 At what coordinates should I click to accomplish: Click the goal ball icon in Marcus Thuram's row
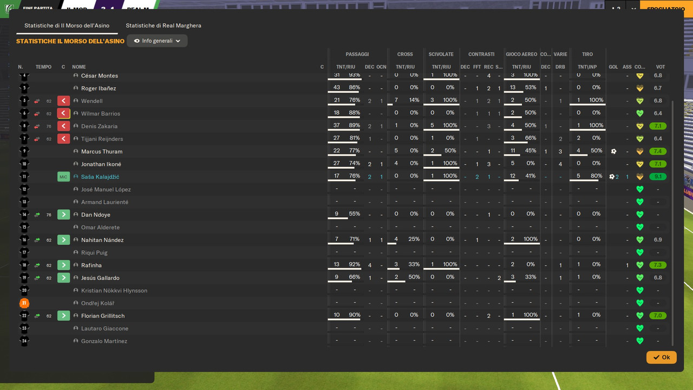613,152
